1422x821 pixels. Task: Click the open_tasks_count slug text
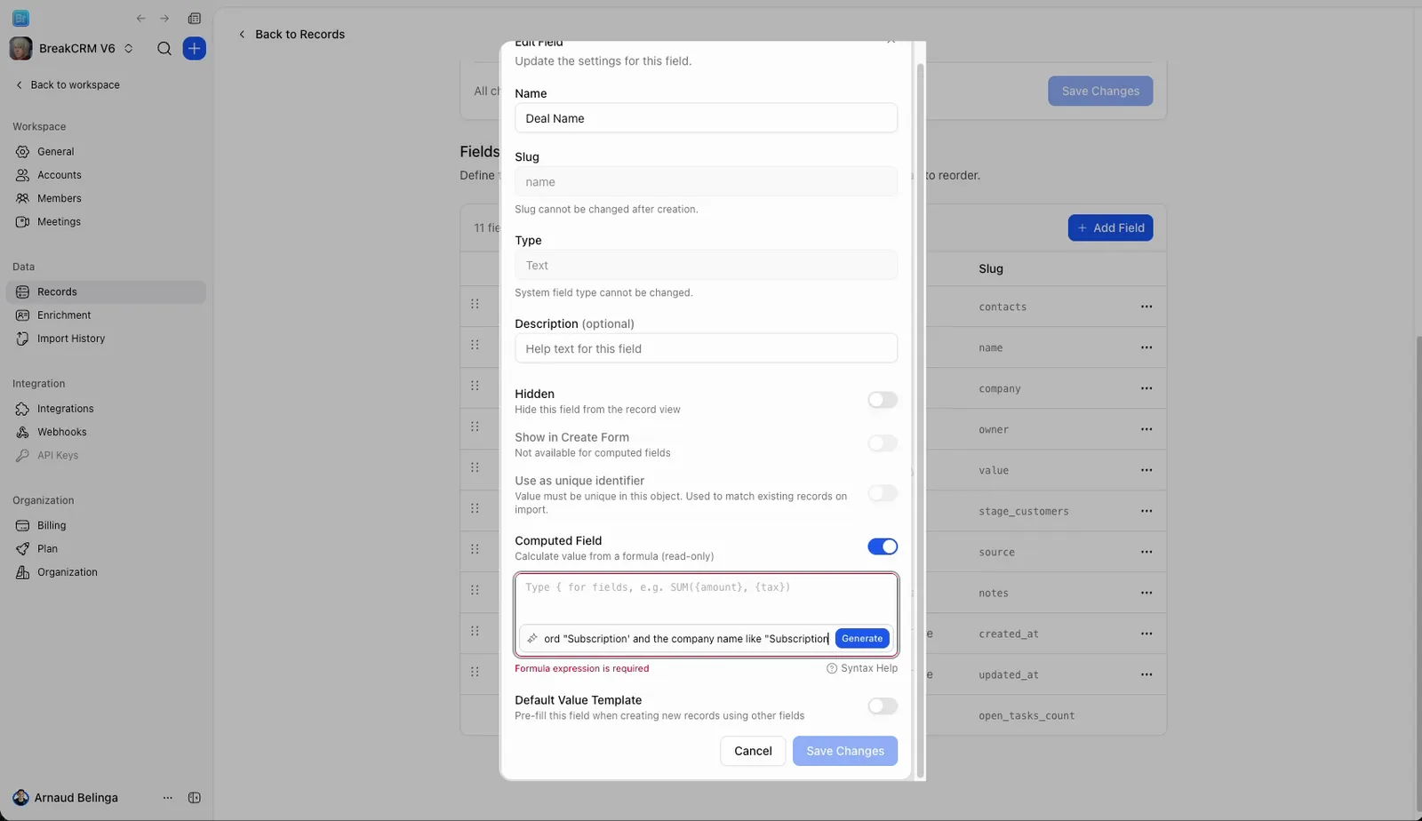1027,715
